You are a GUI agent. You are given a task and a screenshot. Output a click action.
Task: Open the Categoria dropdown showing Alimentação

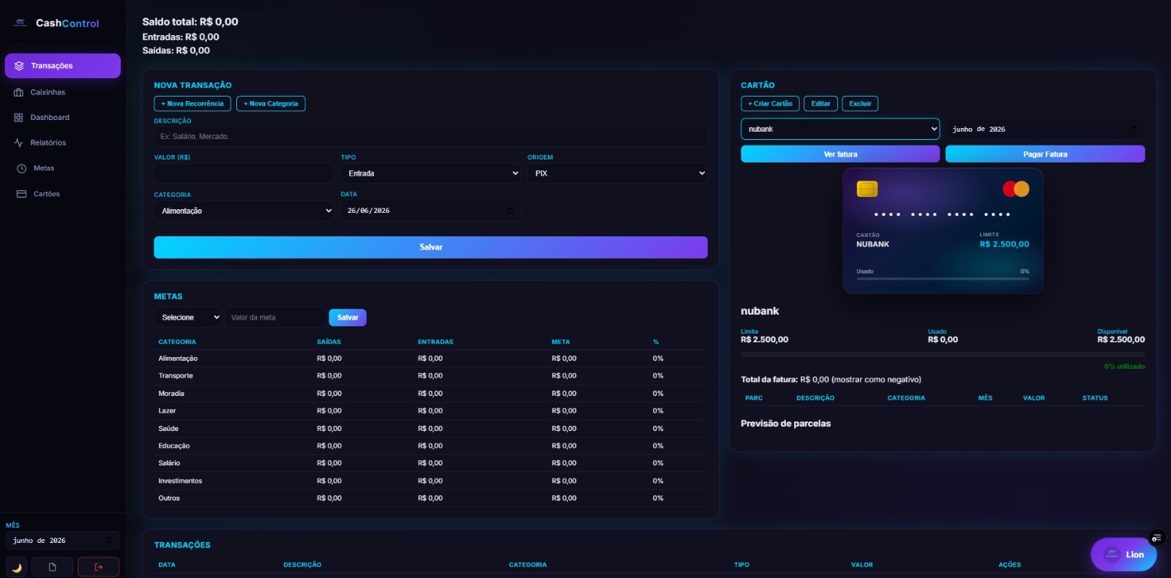click(244, 211)
